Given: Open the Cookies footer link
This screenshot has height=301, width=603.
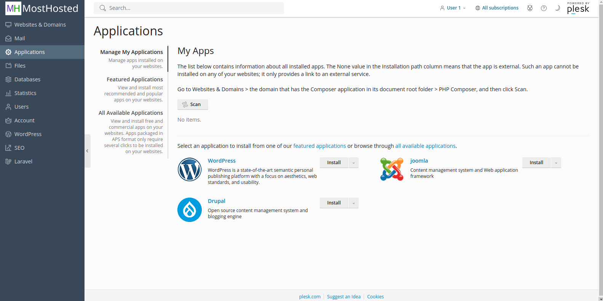Looking at the screenshot, I should (375, 297).
